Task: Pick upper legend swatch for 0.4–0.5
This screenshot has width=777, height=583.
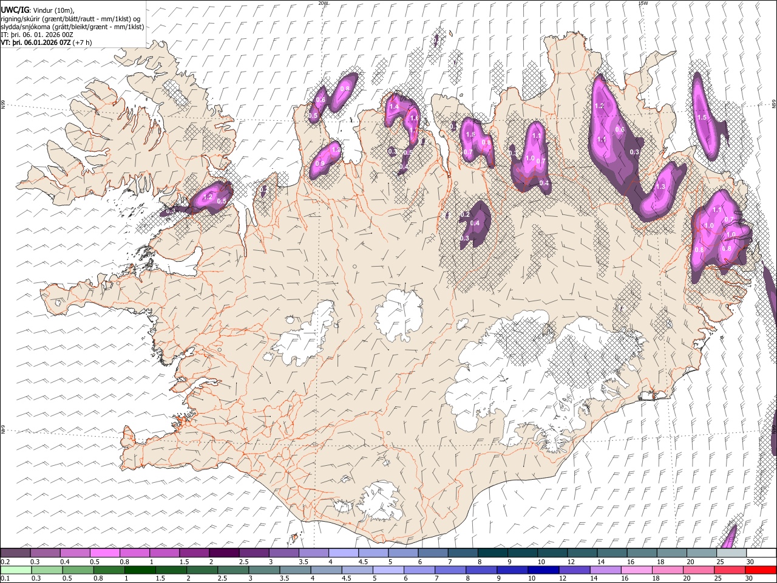Action: point(75,553)
